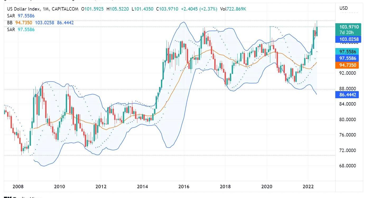The image size is (367, 198).
Task: Click the 1M interval in chart title
Action: click(46, 9)
